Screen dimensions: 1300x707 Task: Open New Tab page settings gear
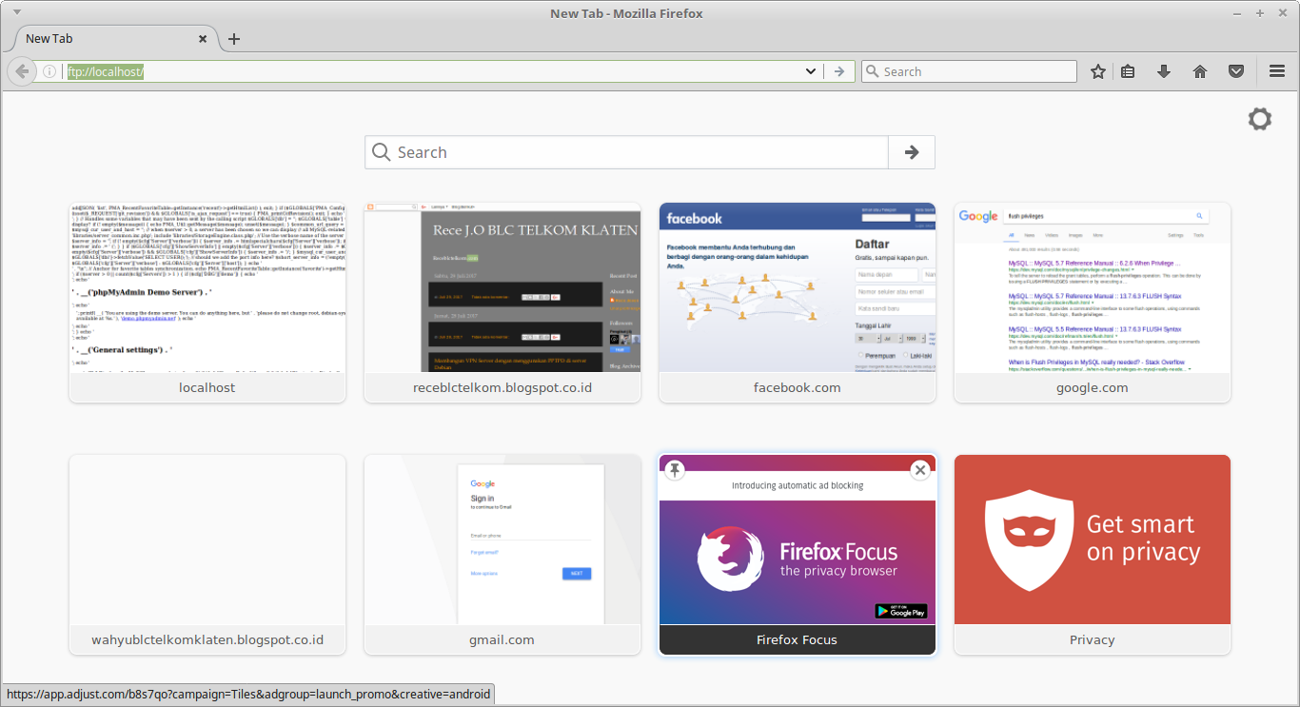1259,119
